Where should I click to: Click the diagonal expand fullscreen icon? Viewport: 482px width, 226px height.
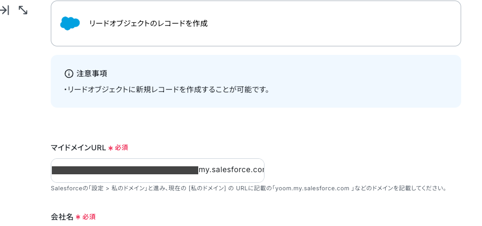click(23, 10)
